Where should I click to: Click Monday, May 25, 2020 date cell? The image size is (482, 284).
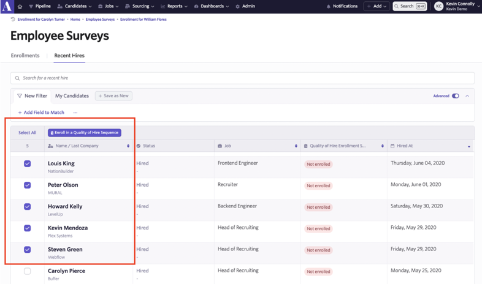tap(416, 271)
